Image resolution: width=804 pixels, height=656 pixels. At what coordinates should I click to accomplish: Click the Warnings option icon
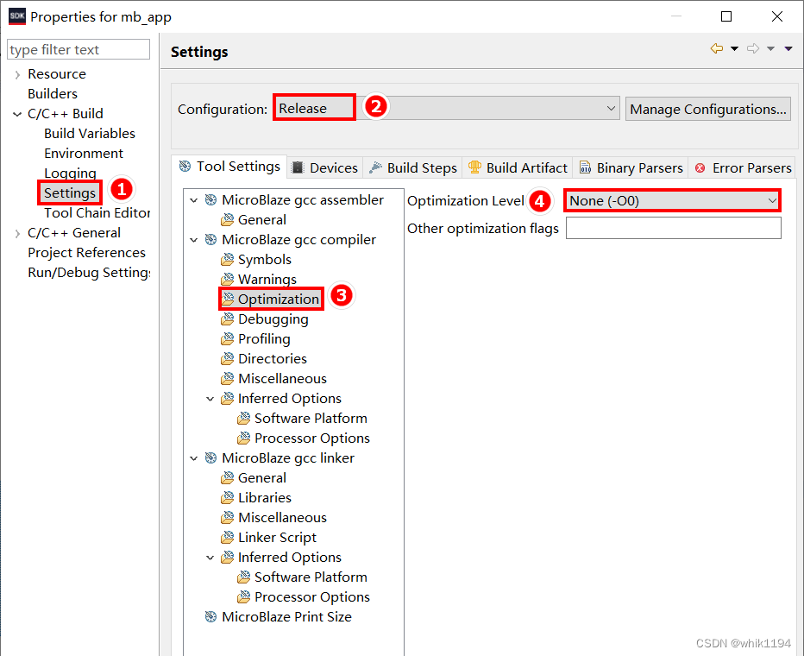click(x=227, y=279)
